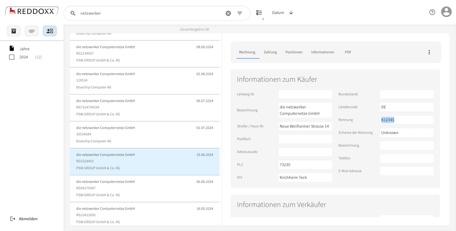Open the help question mark icon
This screenshot has width=456, height=231.
[x=432, y=12]
